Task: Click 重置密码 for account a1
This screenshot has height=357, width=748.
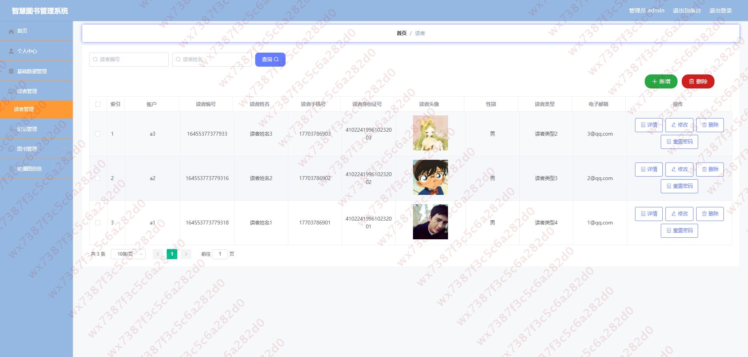Action: coord(679,231)
